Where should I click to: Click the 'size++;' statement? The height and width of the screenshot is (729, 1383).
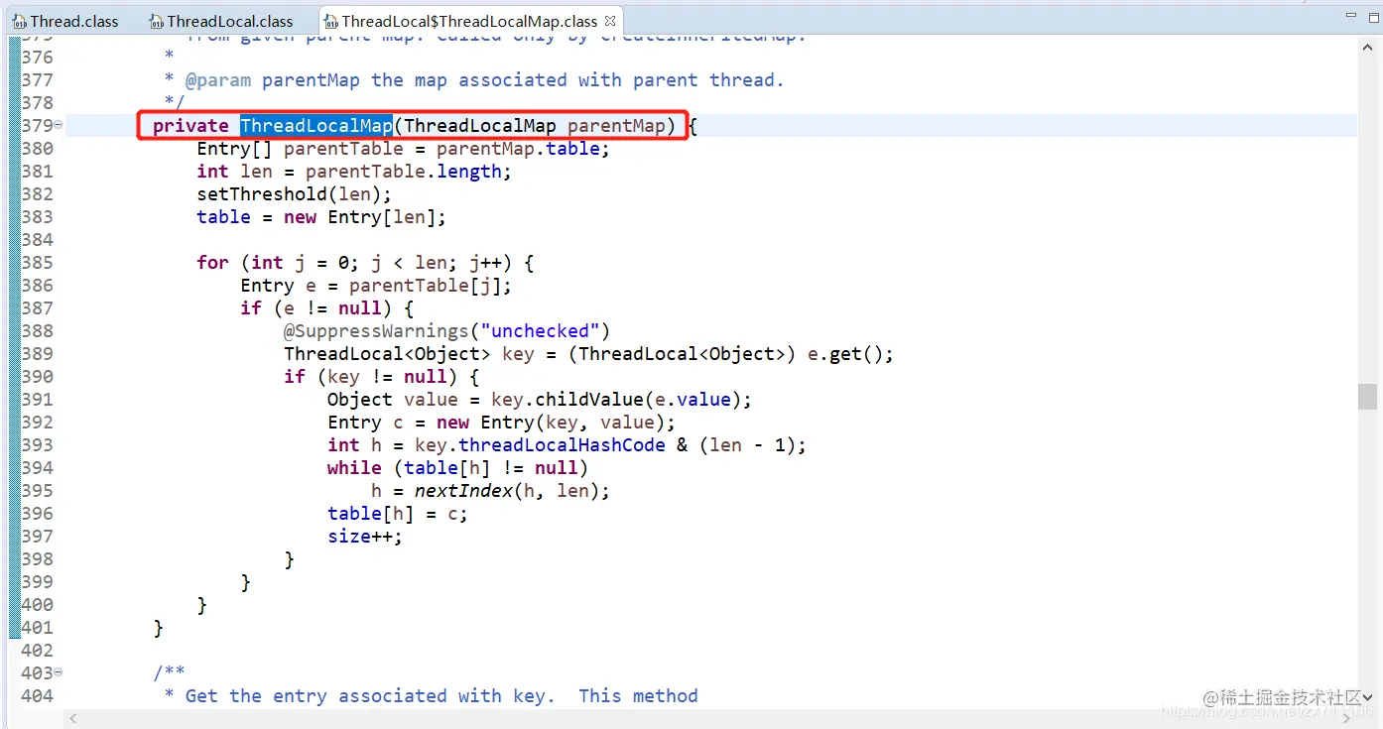point(365,537)
